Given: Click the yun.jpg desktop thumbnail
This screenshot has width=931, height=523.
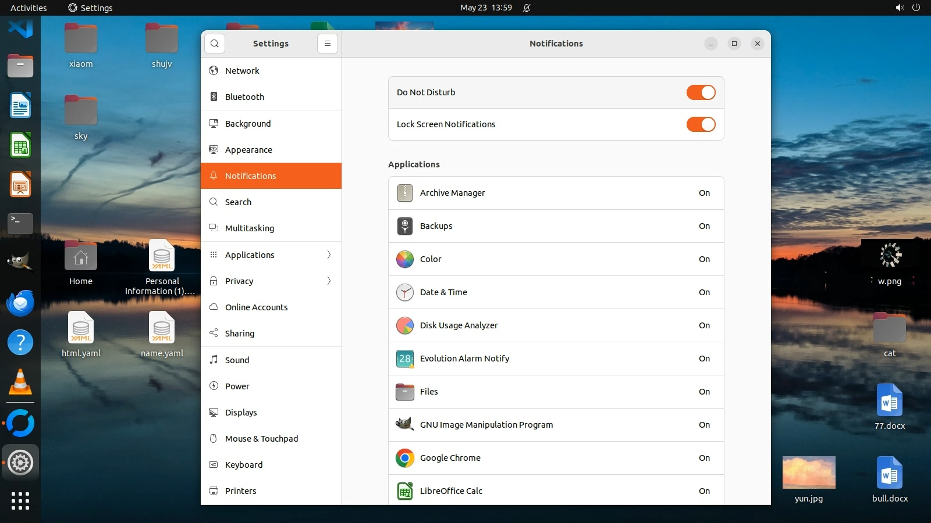Looking at the screenshot, I should pos(809,472).
